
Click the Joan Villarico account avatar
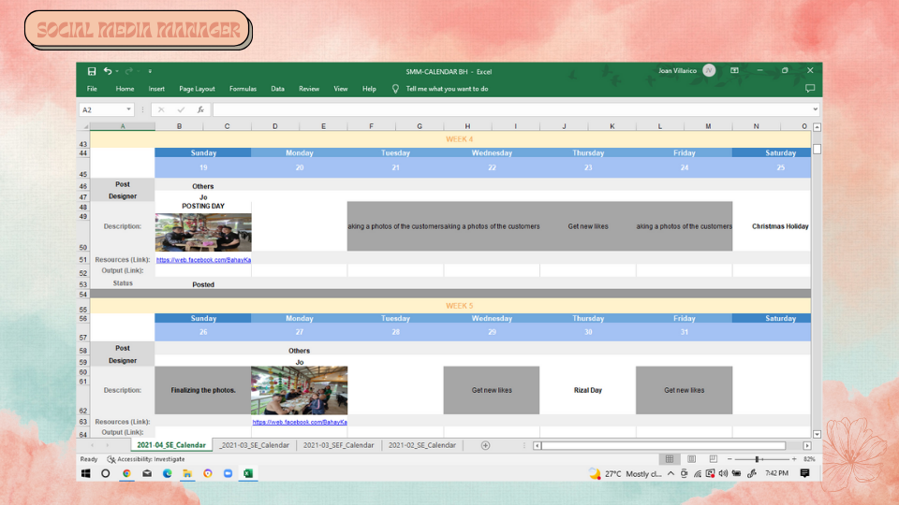(709, 70)
